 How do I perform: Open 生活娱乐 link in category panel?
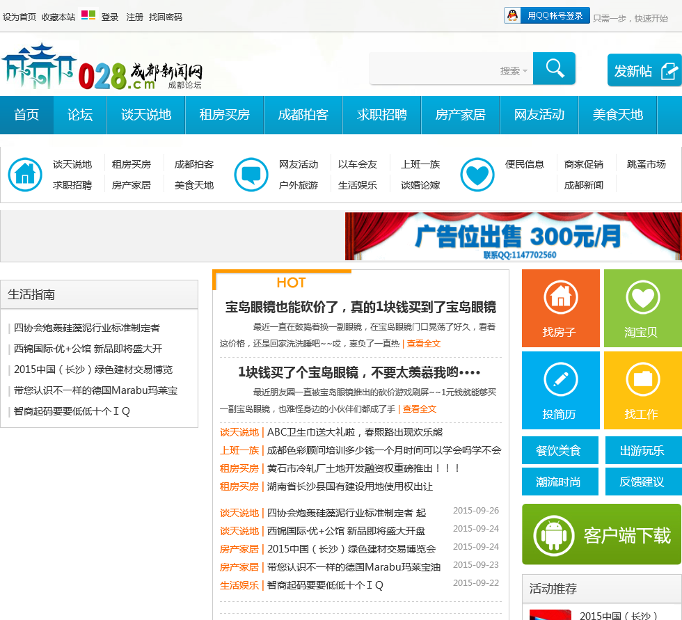click(x=358, y=185)
